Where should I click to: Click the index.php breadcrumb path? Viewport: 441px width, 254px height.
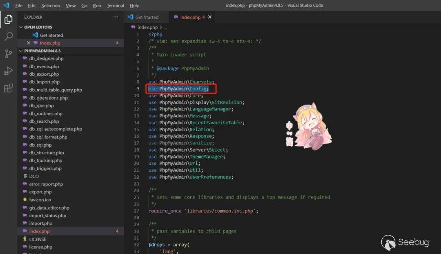tap(147, 27)
